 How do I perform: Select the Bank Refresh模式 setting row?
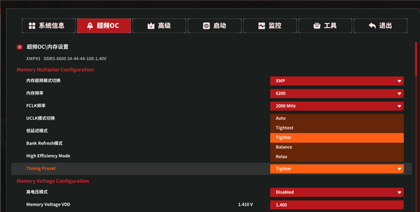[x=45, y=143]
